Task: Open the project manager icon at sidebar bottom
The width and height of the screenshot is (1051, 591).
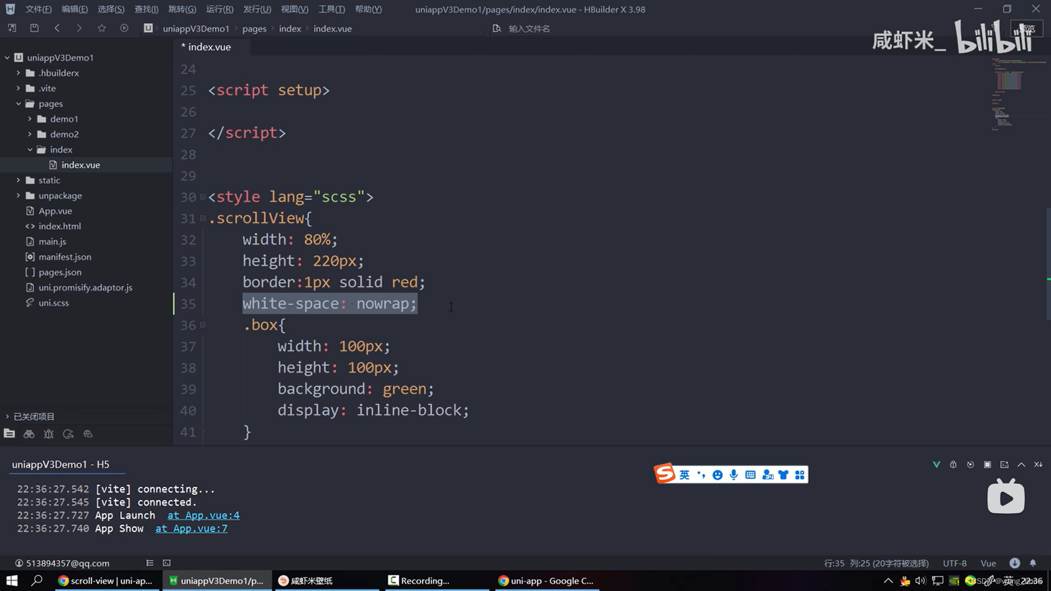Action: [x=9, y=433]
